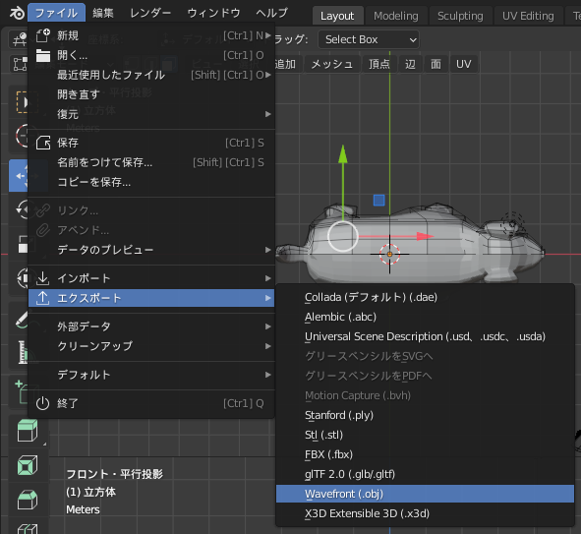581x534 pixels.
Task: Switch to the Sculpting workspace tab
Action: point(460,16)
